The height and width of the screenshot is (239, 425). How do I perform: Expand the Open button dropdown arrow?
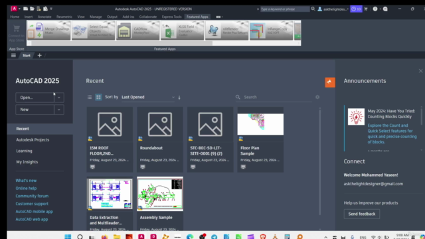pyautogui.click(x=59, y=98)
